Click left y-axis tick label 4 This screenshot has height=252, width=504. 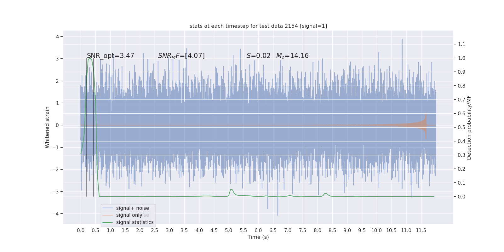click(58, 37)
